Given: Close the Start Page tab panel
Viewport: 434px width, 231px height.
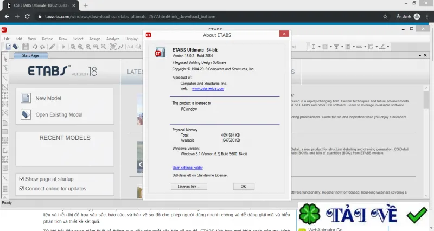Looking at the screenshot, I should click(425, 55).
